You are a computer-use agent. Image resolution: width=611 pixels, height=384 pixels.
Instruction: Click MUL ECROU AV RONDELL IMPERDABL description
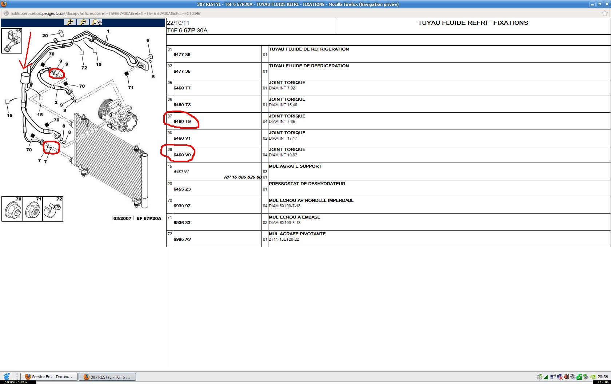coord(311,200)
